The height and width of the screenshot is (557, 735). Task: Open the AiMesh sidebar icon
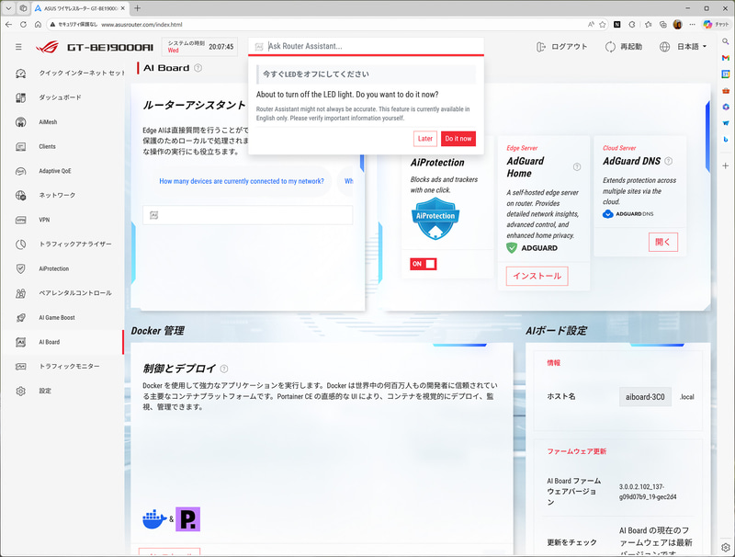tap(20, 122)
